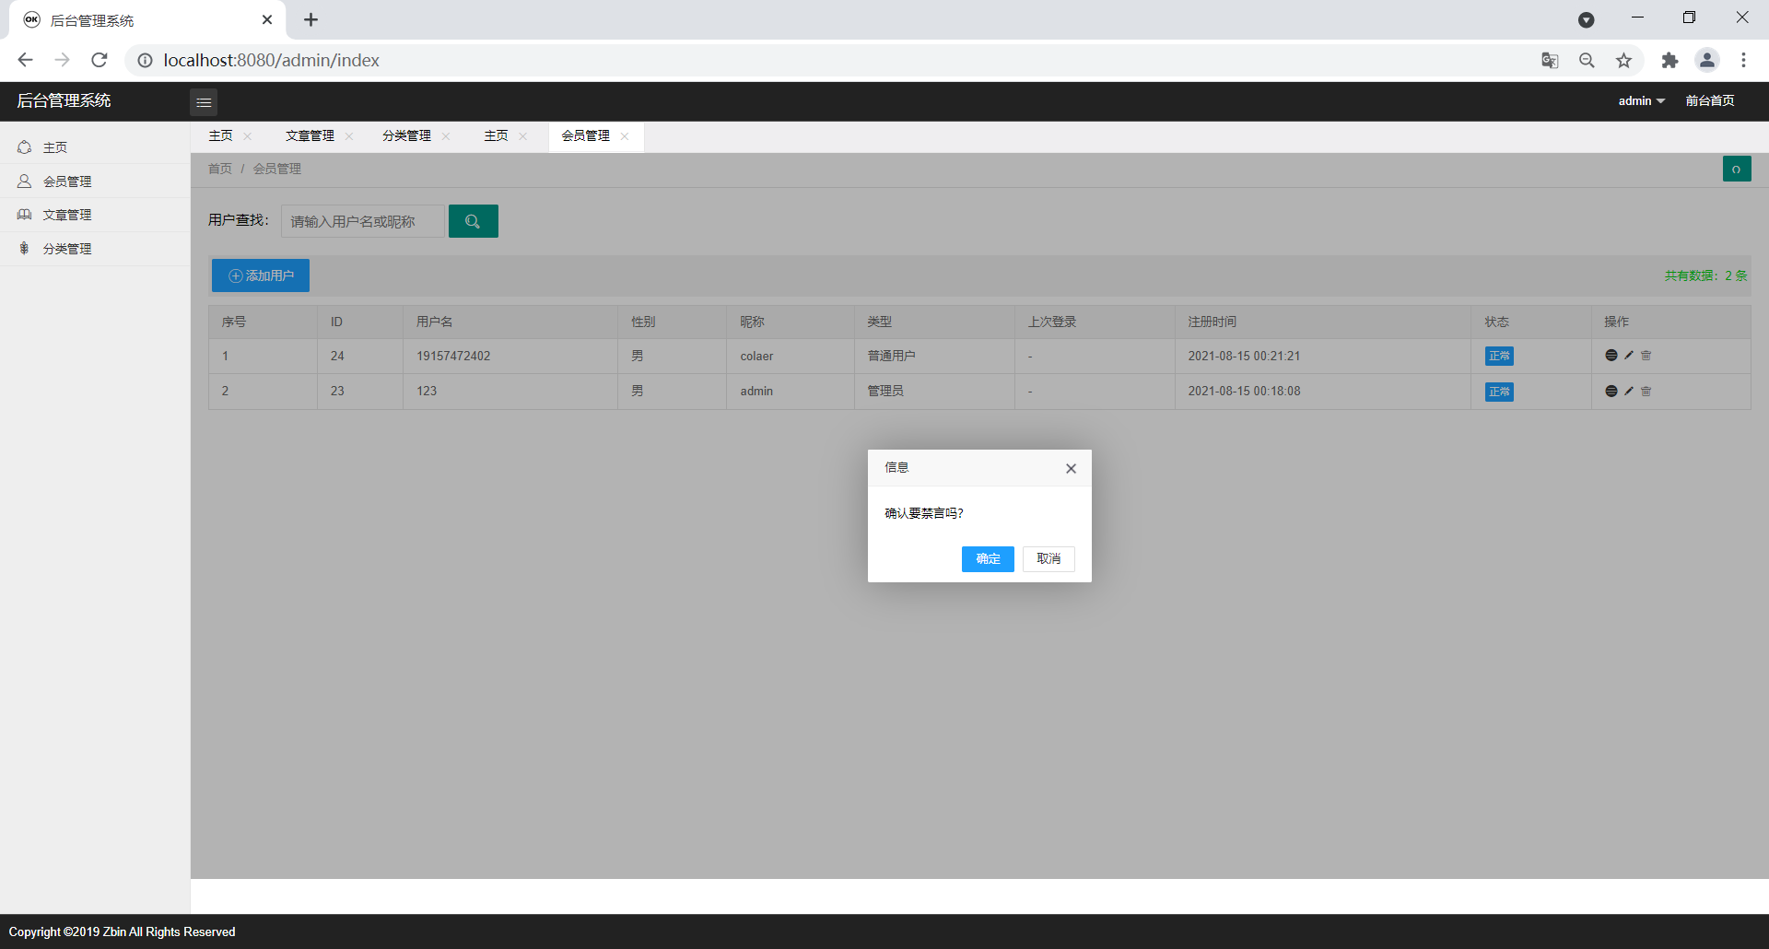This screenshot has height=949, width=1769.
Task: Click the translate page icon
Action: coord(1550,61)
